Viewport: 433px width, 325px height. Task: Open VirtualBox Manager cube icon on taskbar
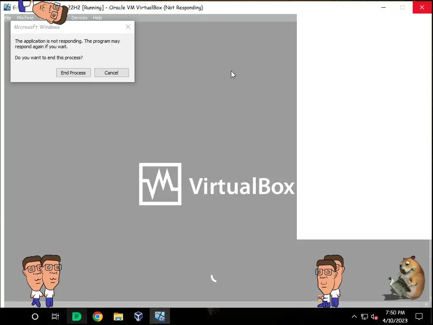click(139, 317)
